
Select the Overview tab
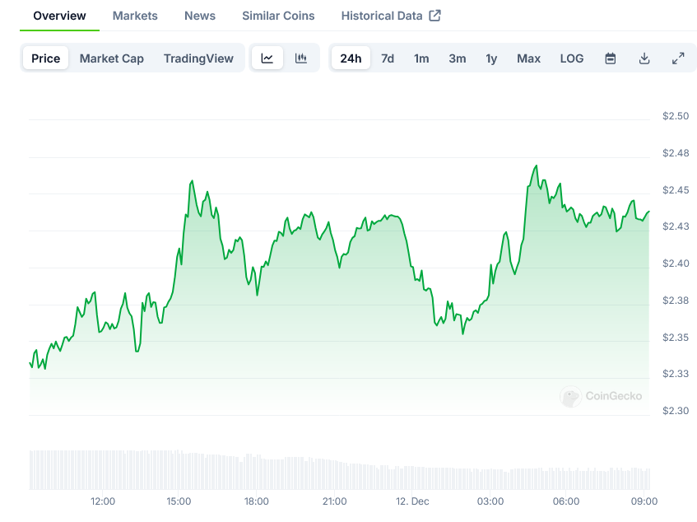point(59,16)
